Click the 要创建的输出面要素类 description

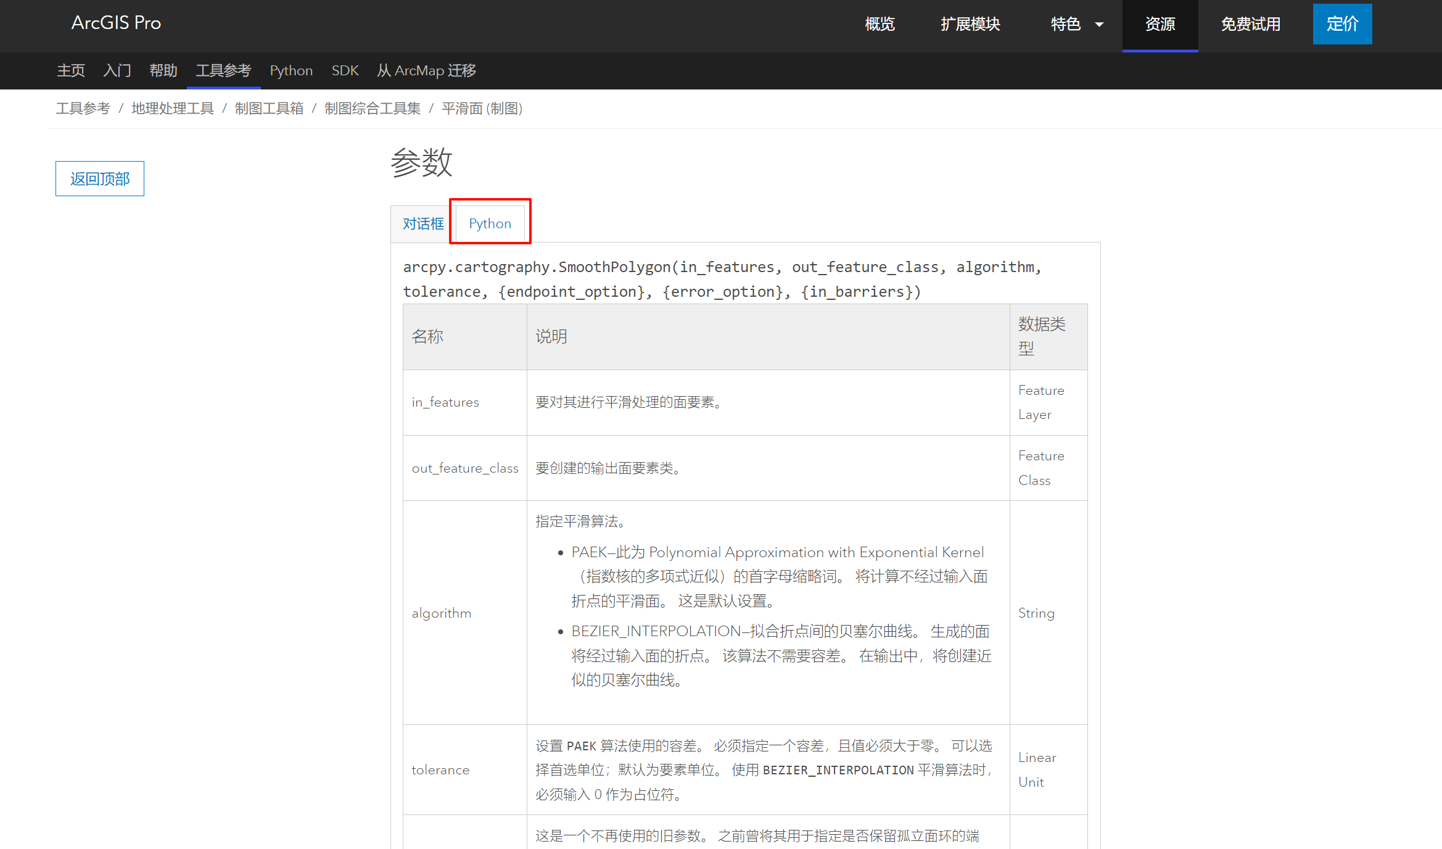point(609,468)
